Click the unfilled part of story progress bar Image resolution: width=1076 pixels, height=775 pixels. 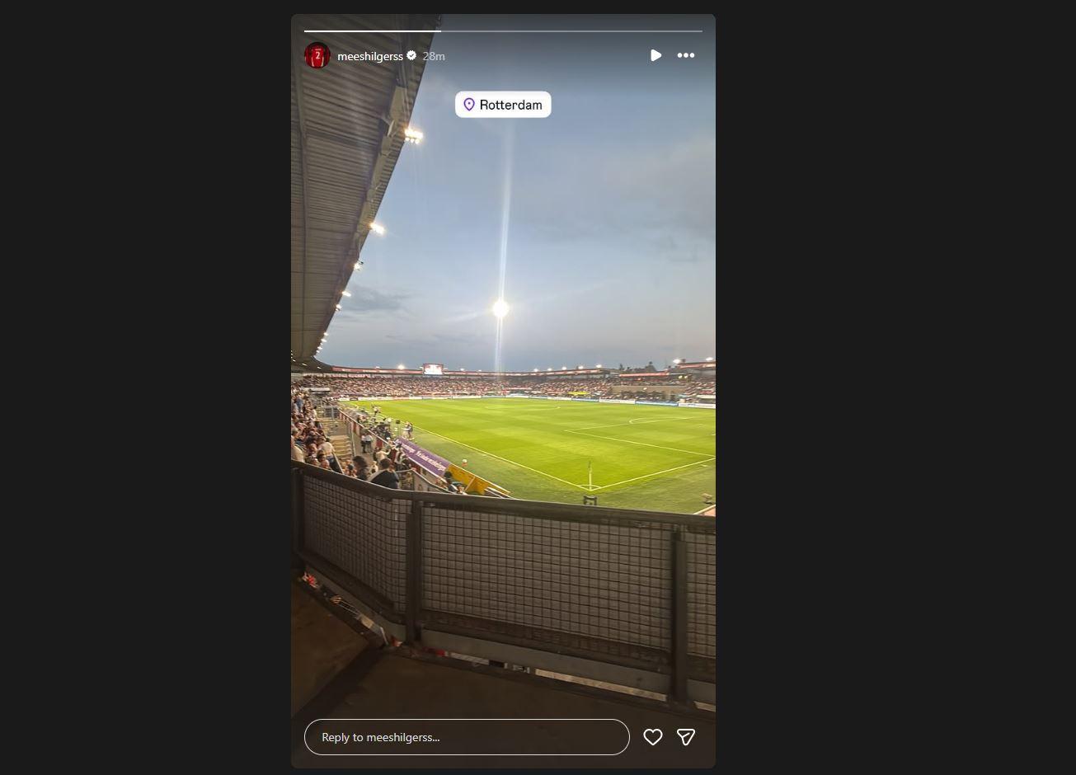point(571,31)
